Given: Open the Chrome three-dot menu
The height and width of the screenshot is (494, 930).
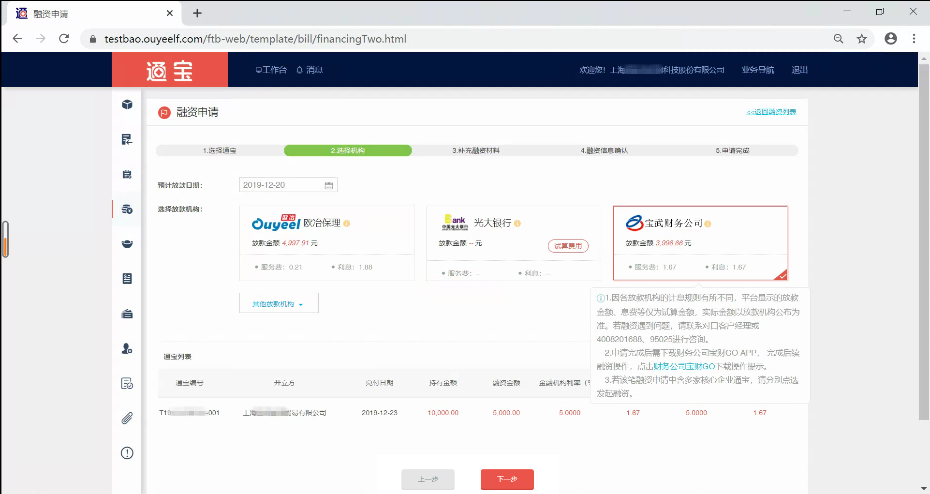Looking at the screenshot, I should pos(914,39).
